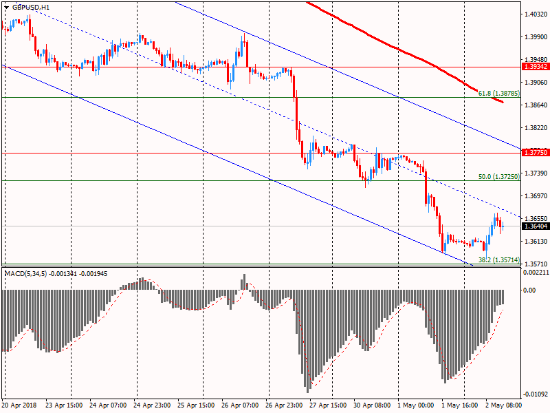Select the 50.0 (1.37250) Fibonacci label

(497, 176)
